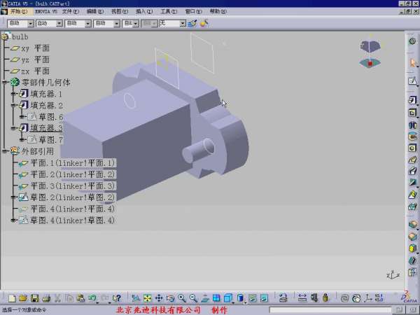
Task: Select xy 平面 in the specification tree
Action: tap(35, 48)
